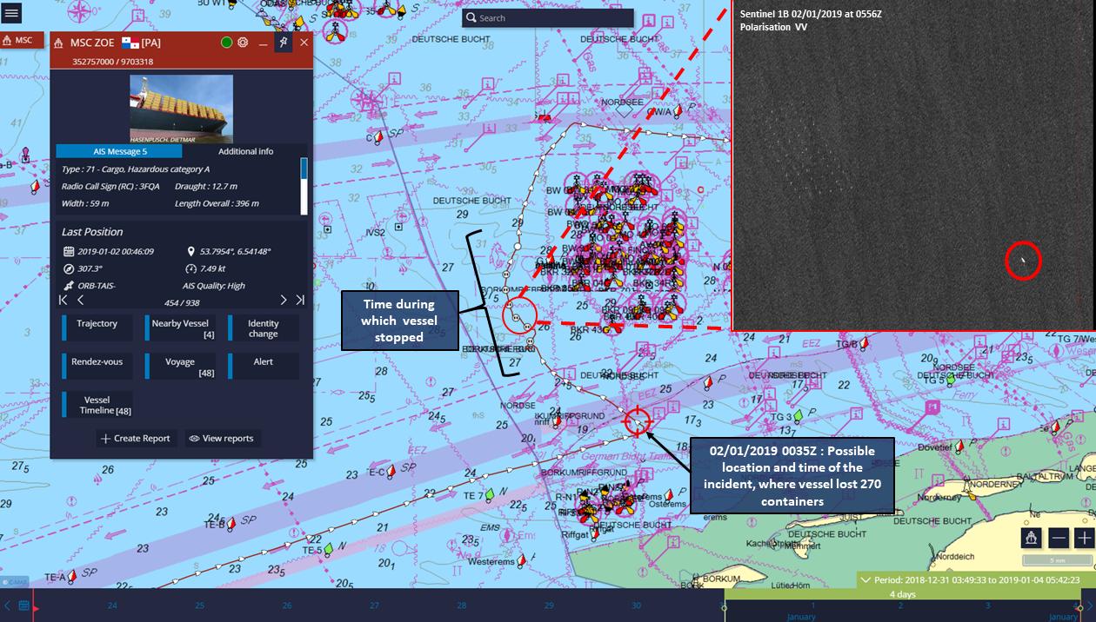This screenshot has width=1096, height=622.
Task: Click the last-position date calendar icon
Action: click(68, 251)
